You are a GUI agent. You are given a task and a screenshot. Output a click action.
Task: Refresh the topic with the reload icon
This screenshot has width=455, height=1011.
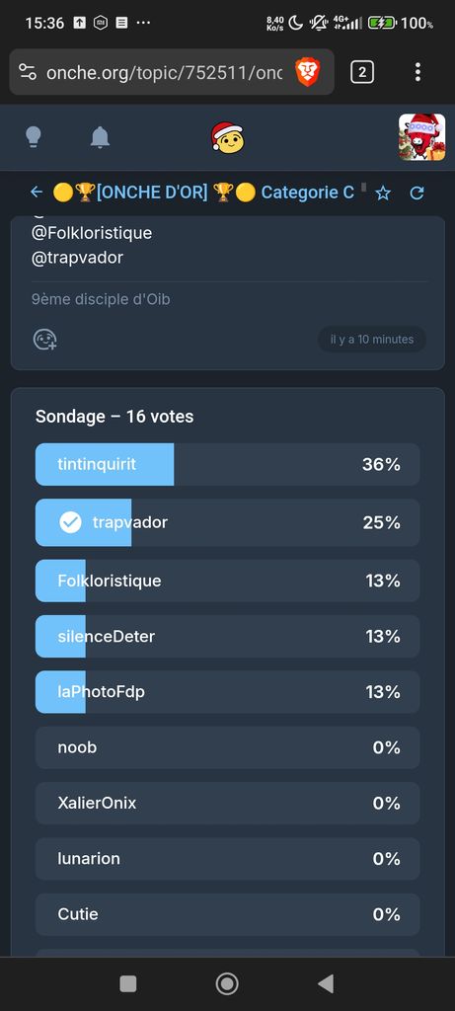coord(417,193)
